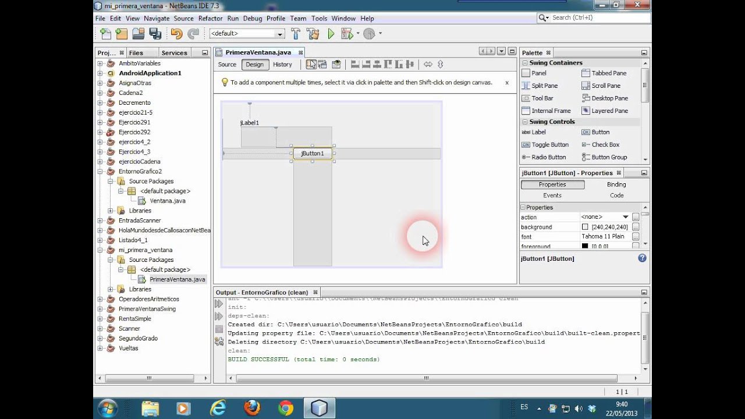
Task: Click the Clean and Build icon
Action: (x=313, y=34)
